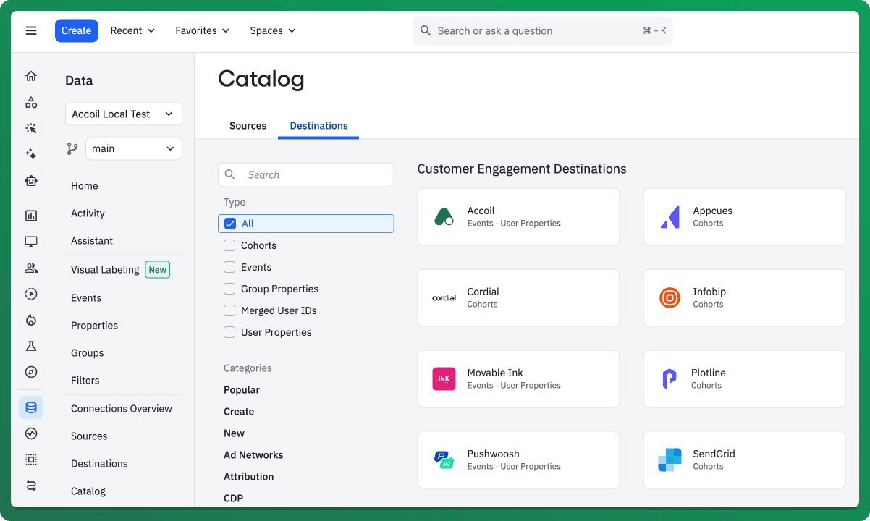Click the flame icon in left rail
870x521 pixels.
click(x=31, y=320)
